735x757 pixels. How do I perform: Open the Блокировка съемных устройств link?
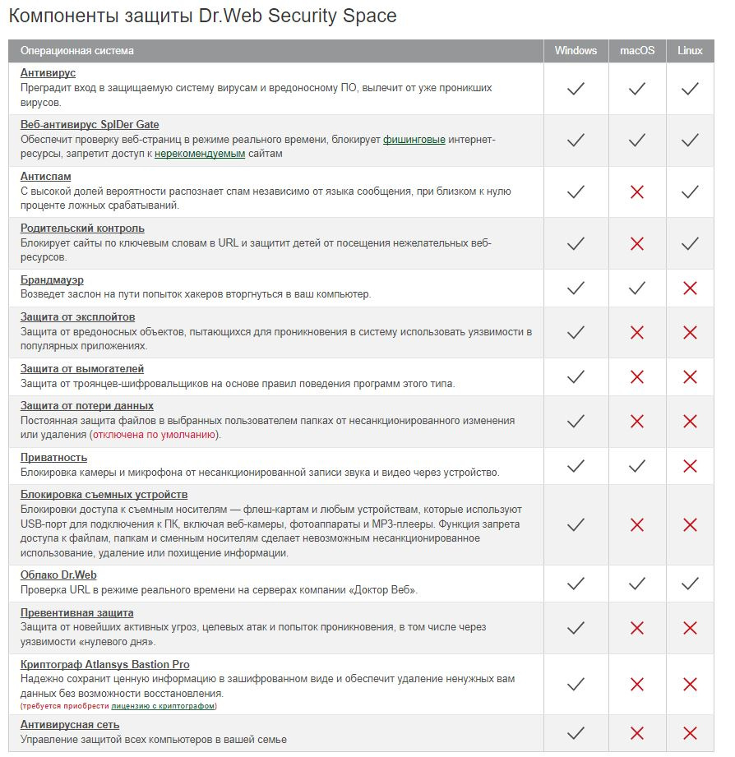[x=104, y=495]
